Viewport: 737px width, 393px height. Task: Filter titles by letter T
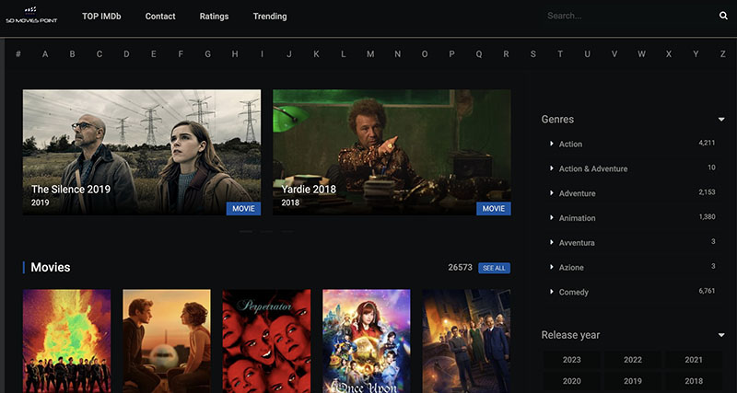pos(560,54)
